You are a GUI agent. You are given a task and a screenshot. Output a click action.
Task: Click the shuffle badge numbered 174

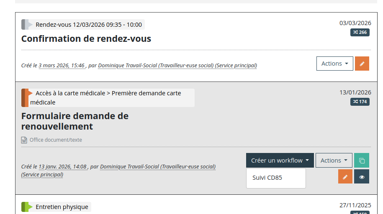360,102
